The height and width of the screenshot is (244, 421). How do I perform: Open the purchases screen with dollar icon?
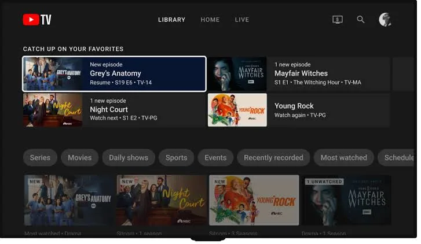tap(338, 20)
